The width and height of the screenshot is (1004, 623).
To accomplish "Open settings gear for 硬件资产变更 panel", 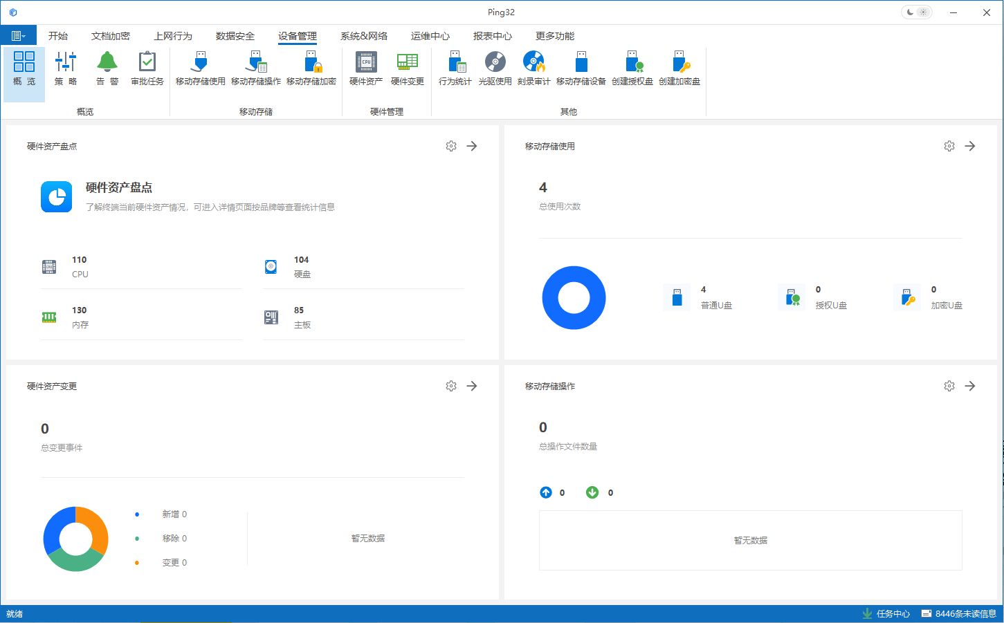I will click(x=451, y=386).
